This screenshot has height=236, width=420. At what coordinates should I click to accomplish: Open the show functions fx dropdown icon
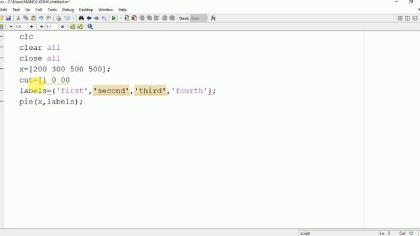104,18
